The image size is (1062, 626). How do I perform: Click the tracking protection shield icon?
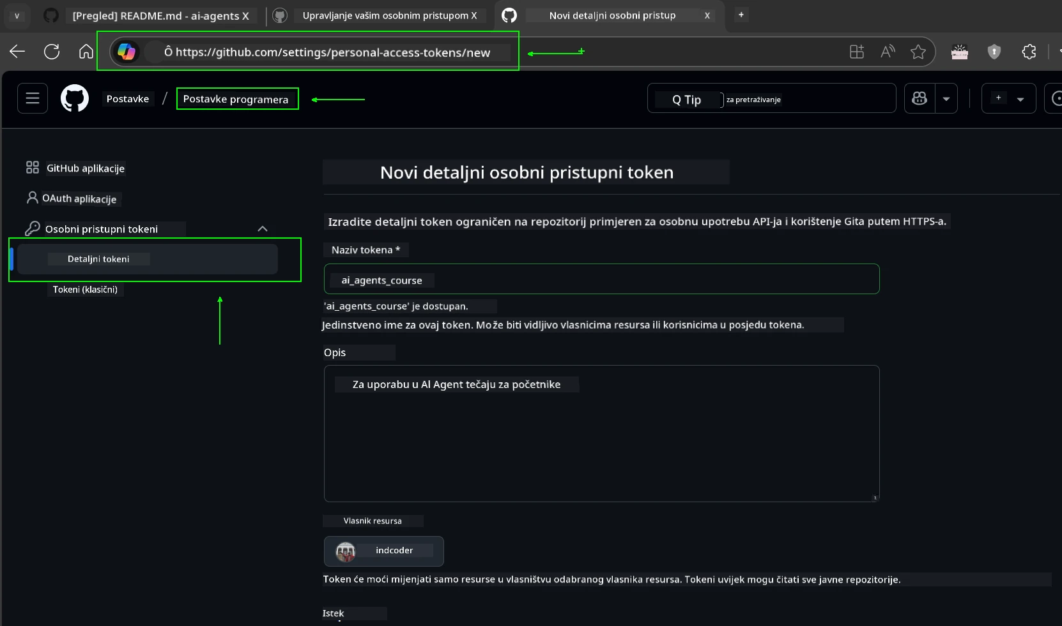point(994,52)
